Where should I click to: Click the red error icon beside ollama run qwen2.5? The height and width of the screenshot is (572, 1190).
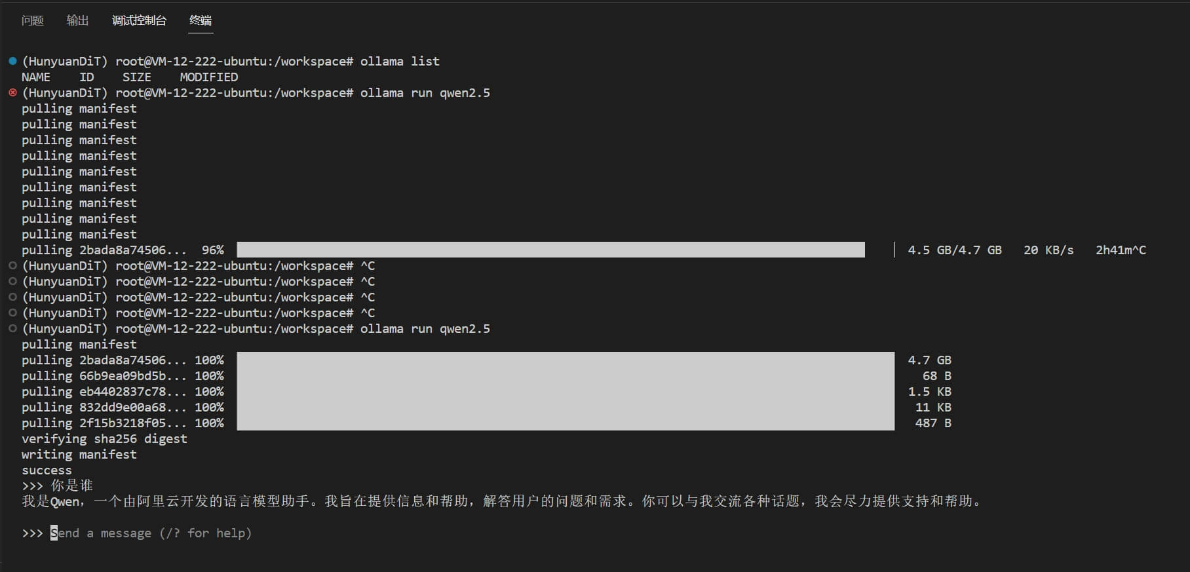[12, 92]
